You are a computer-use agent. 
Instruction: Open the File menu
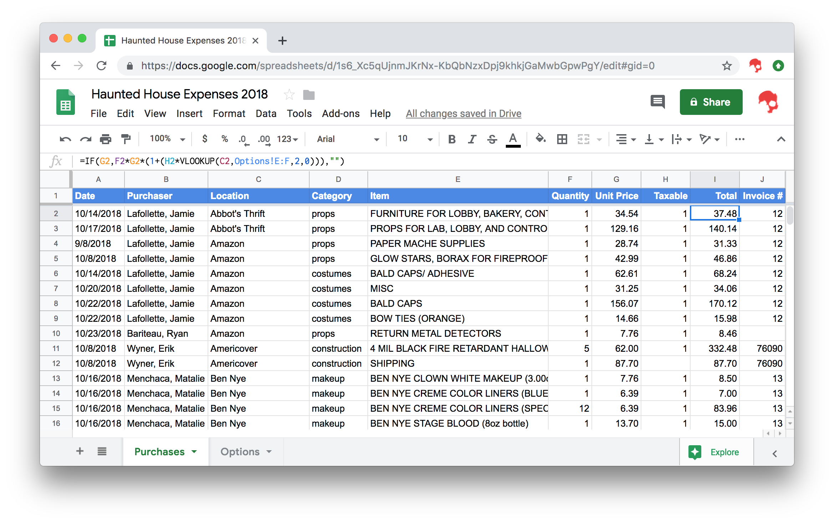98,113
